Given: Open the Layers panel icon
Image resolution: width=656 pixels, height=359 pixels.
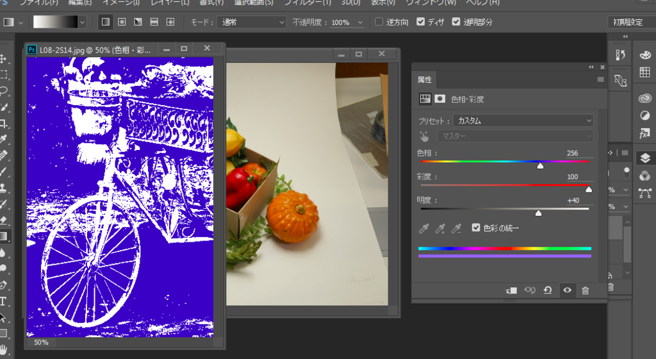Looking at the screenshot, I should coord(645,158).
